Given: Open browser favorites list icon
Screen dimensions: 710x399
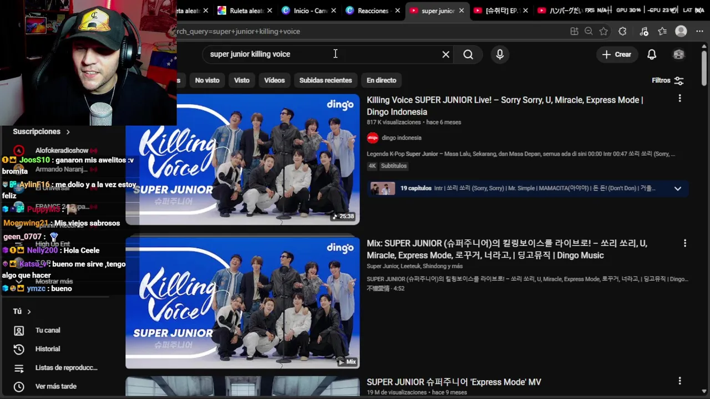Looking at the screenshot, I should pyautogui.click(x=662, y=32).
